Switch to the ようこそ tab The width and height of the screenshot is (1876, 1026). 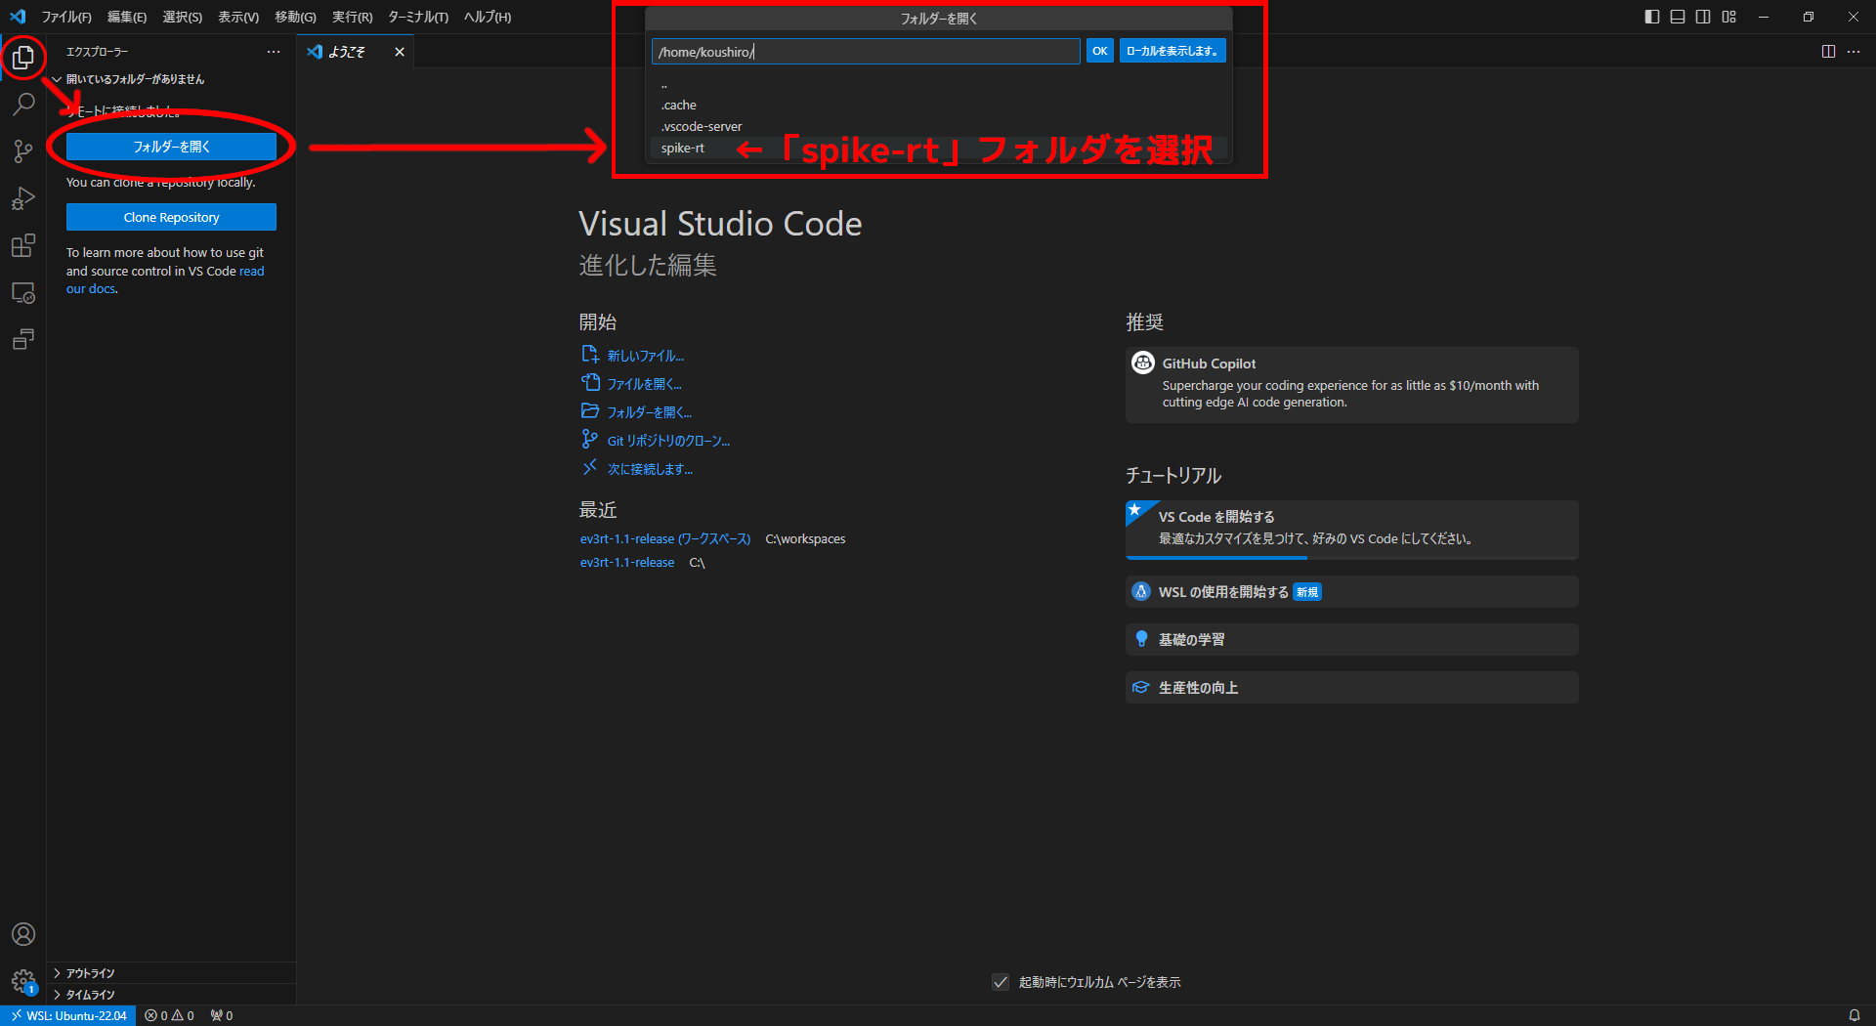pyautogui.click(x=347, y=52)
